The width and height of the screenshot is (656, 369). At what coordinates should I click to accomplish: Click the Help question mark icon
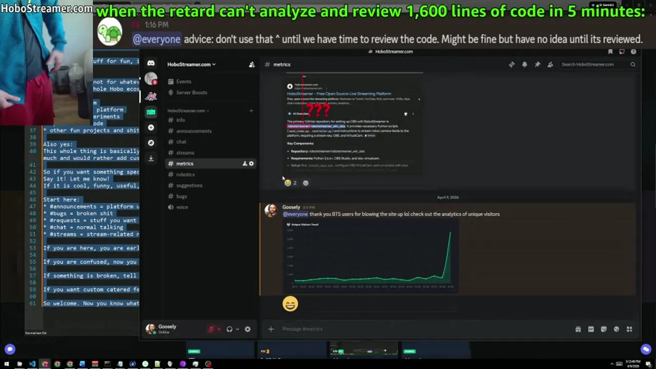coord(633,52)
